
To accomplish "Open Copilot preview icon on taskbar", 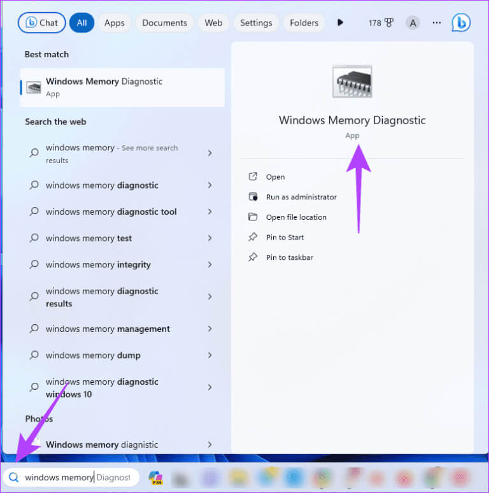I will point(155,477).
